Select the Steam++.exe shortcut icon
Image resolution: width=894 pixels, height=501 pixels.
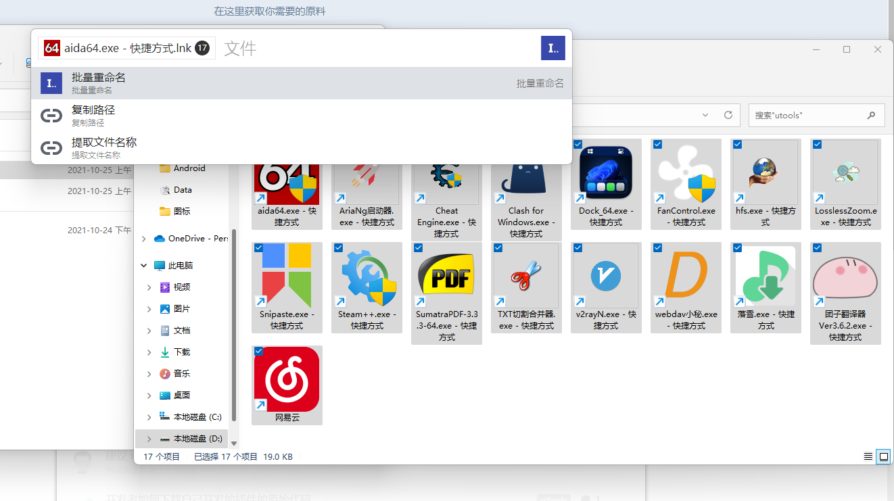[367, 275]
